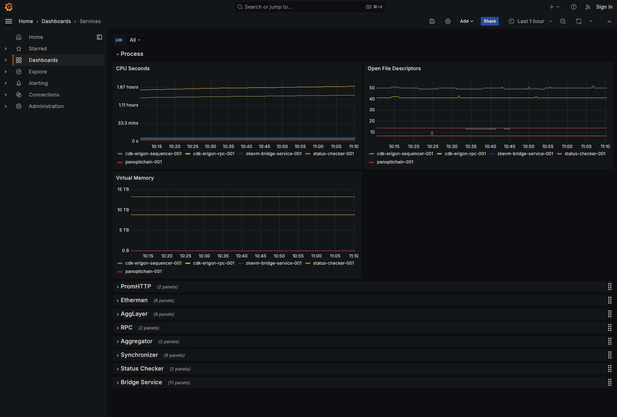617x417 pixels.
Task: Grab the RPC row drag handle
Action: 610,328
